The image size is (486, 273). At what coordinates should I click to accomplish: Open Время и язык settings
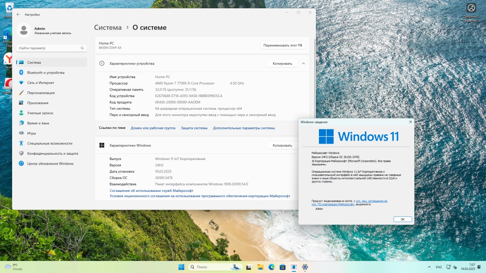click(x=52, y=123)
